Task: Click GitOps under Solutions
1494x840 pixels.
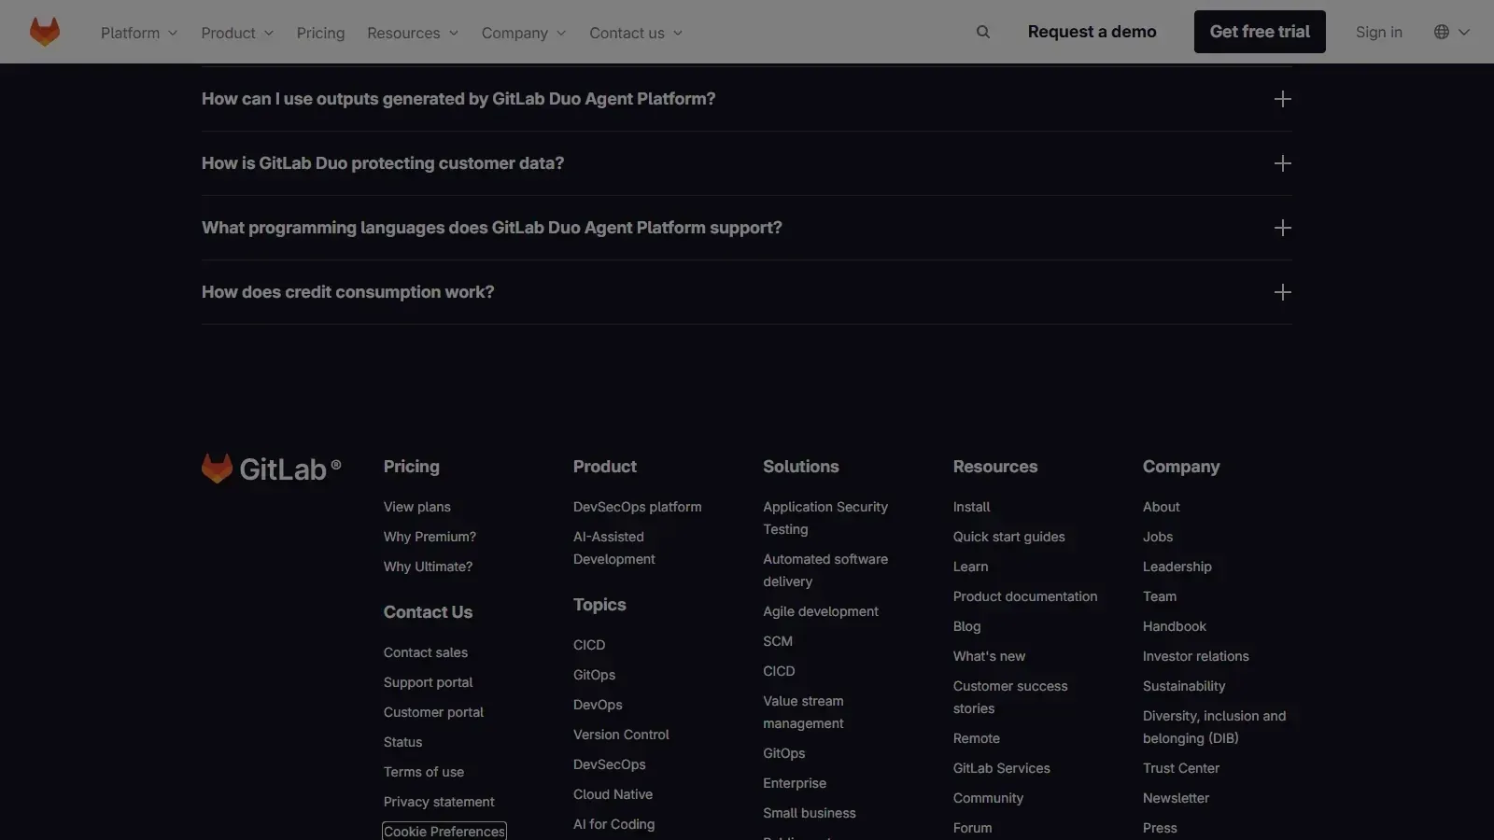Action: coord(783,753)
